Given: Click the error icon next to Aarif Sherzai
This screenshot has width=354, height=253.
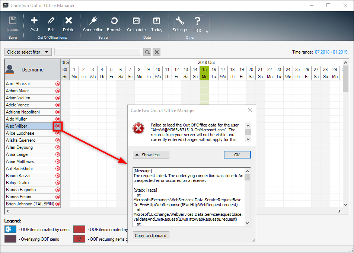Looking at the screenshot, I should pos(58,84).
